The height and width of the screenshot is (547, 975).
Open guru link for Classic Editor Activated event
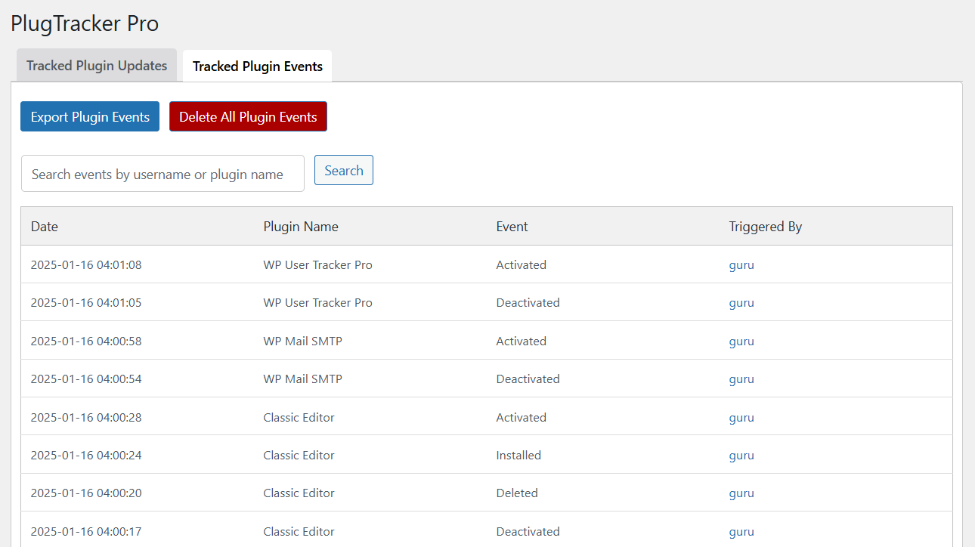[x=741, y=418]
